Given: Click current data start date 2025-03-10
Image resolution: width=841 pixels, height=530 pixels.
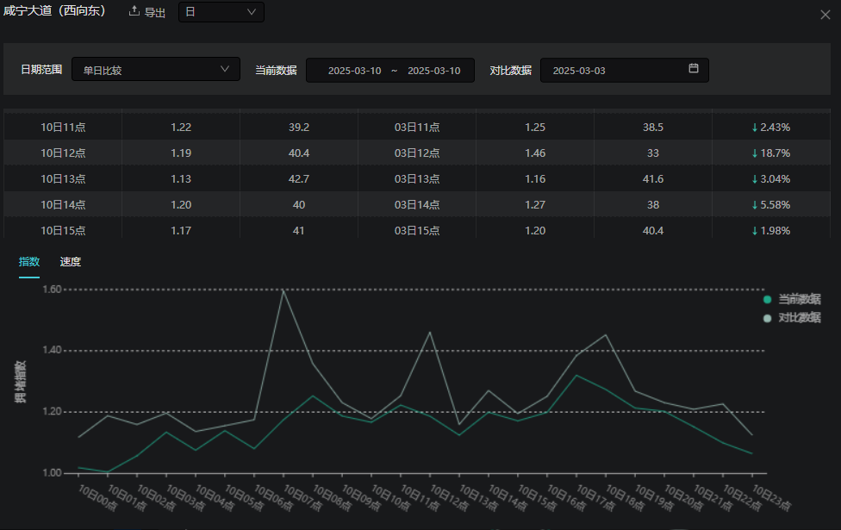Looking at the screenshot, I should click(x=354, y=71).
